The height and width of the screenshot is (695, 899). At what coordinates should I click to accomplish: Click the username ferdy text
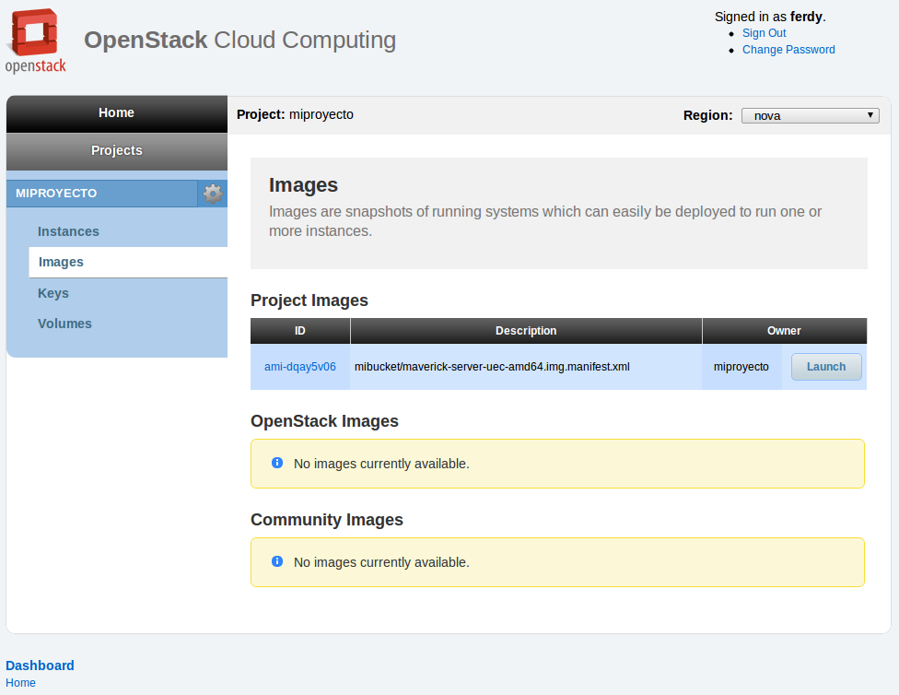806,17
